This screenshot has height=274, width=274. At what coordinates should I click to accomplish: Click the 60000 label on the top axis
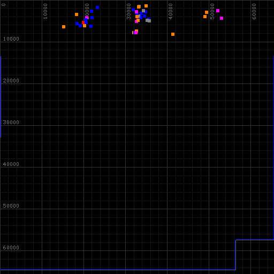[x=254, y=11]
